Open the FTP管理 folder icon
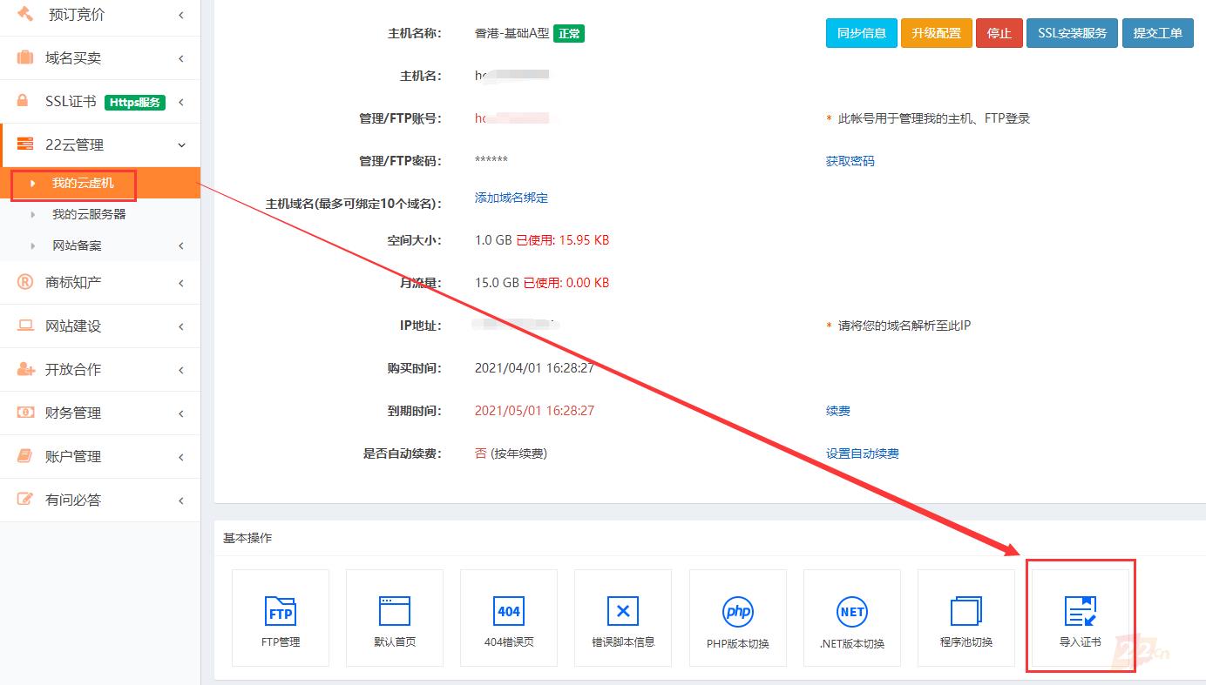 click(x=281, y=611)
